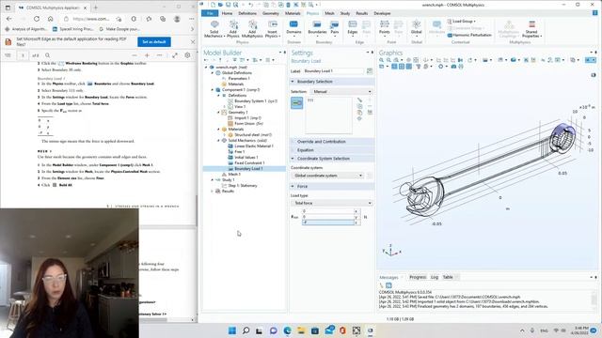This screenshot has width=602, height=338.
Task: Click the paste selection icon beside selection list
Action: (x=359, y=113)
